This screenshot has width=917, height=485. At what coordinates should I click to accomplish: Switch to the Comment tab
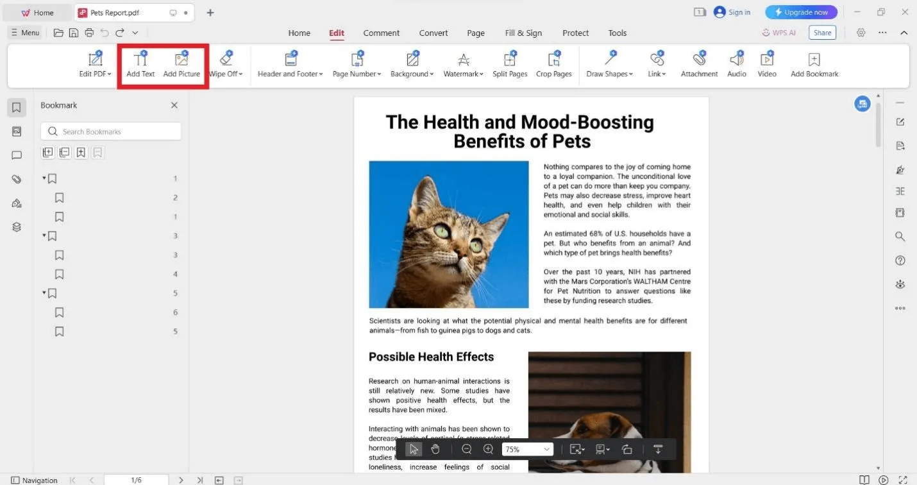tap(381, 33)
